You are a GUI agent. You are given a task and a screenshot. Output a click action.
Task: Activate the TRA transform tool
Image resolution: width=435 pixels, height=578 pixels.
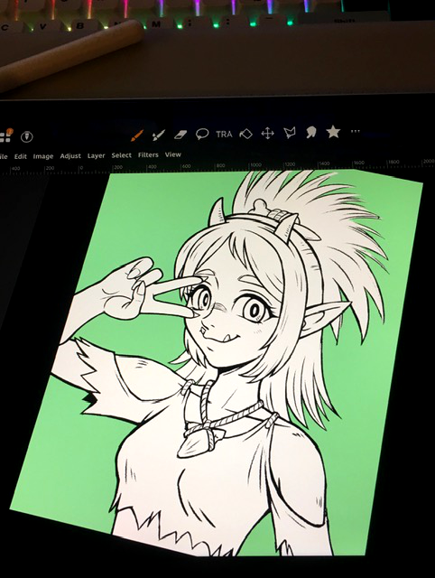click(224, 134)
